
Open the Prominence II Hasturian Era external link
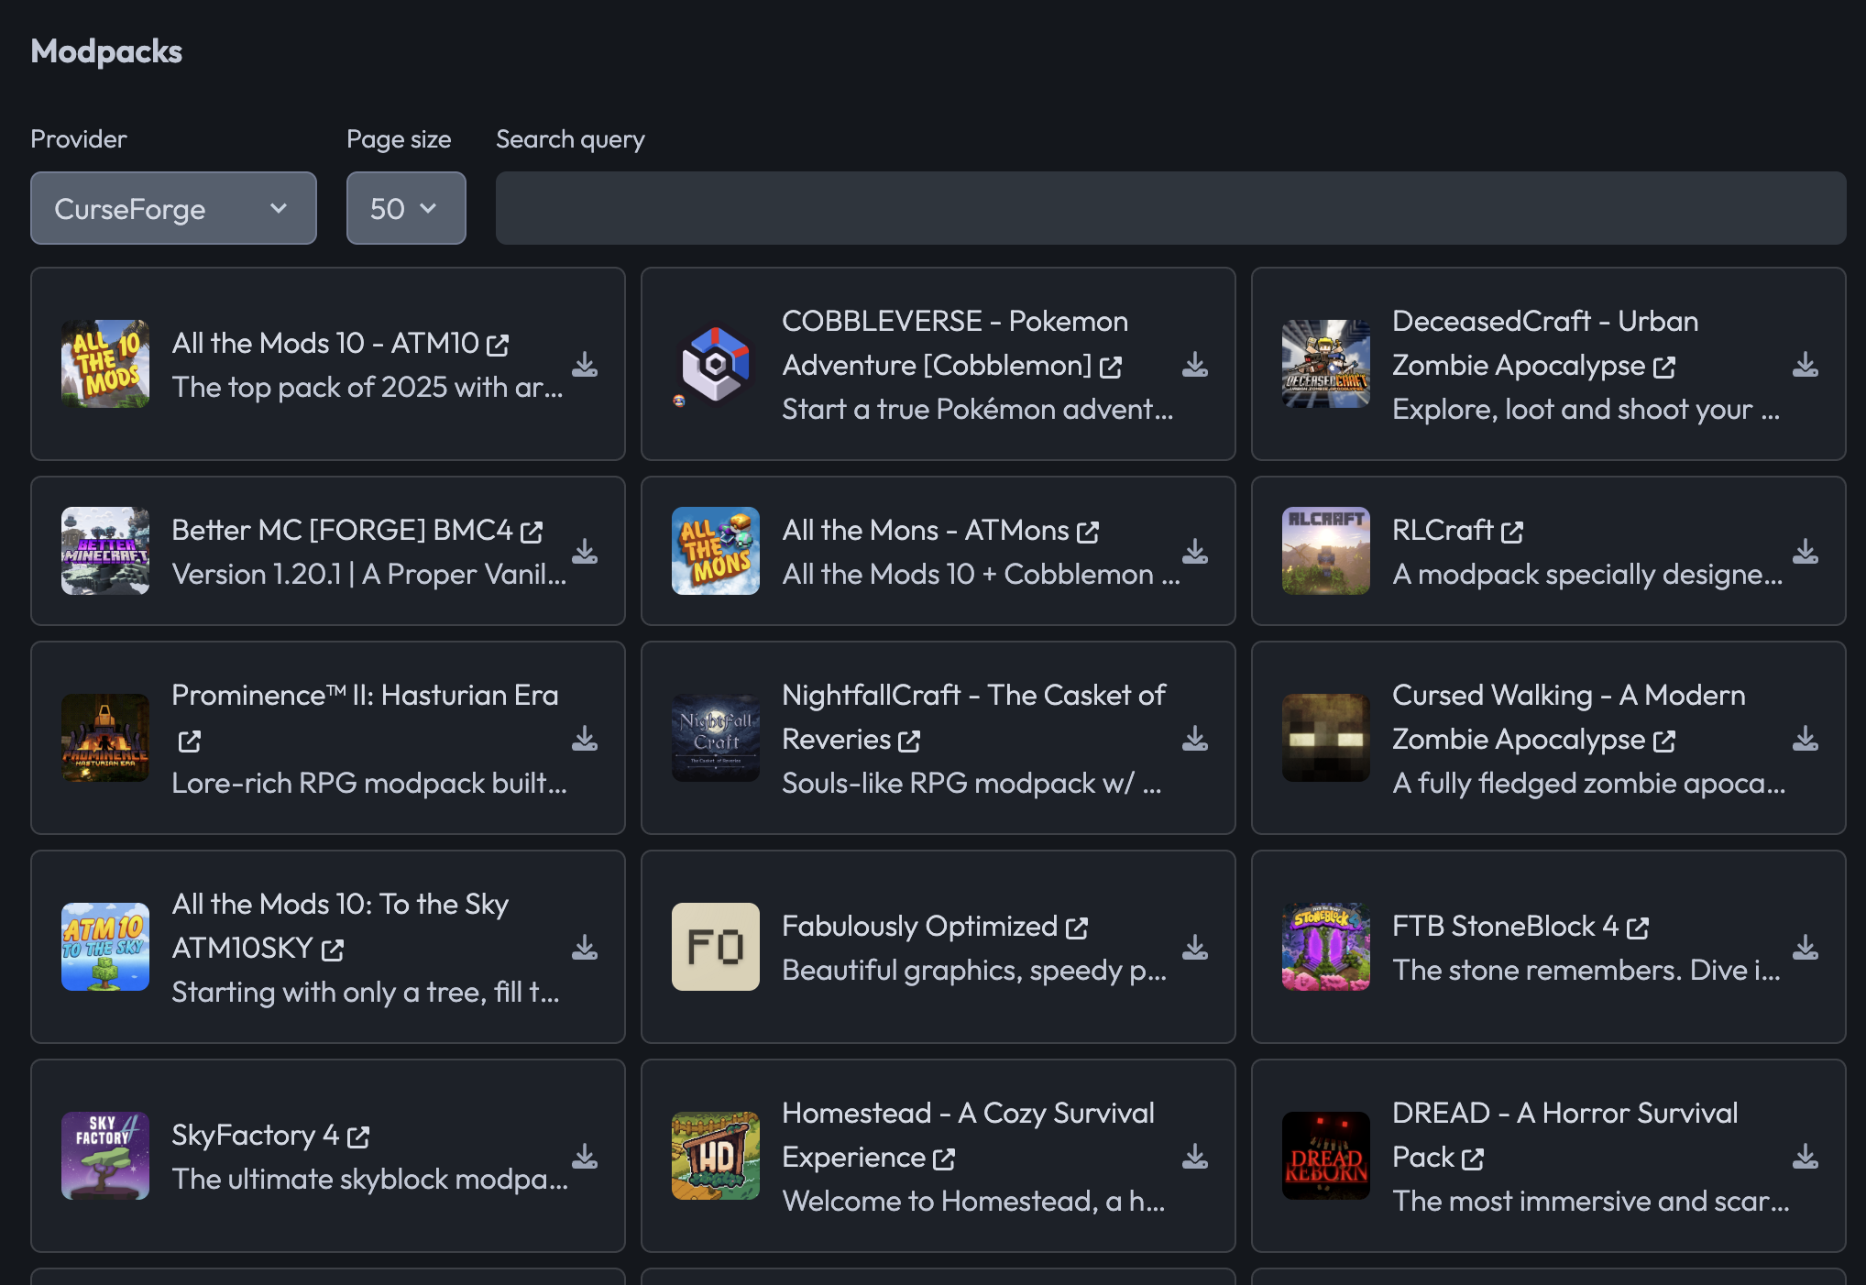click(x=190, y=741)
